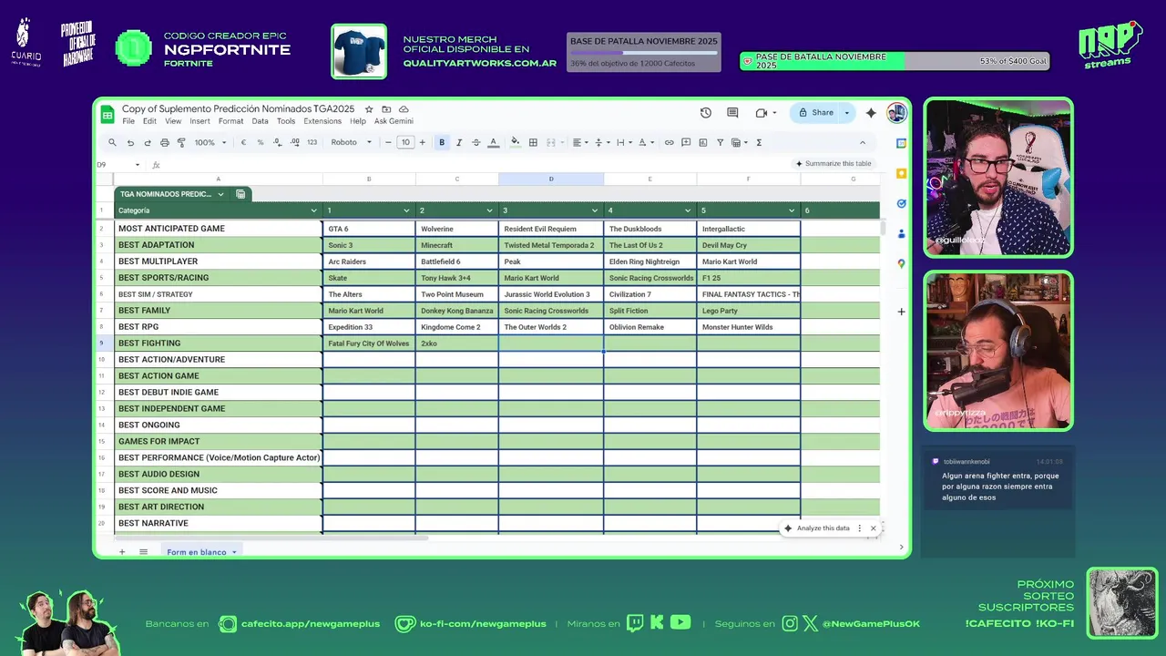
Task: Expand Form en blanco tab menu
Action: pos(234,552)
